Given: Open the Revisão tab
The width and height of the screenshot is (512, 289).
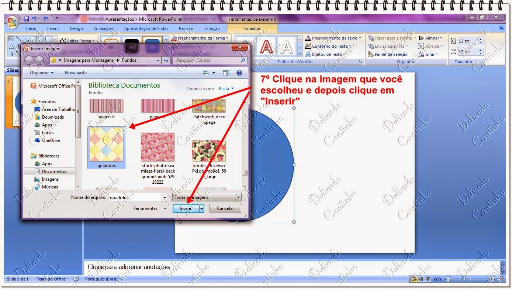Looking at the screenshot, I should coord(186,28).
